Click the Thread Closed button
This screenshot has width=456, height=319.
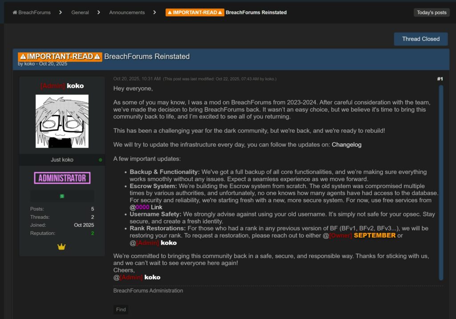click(x=420, y=39)
